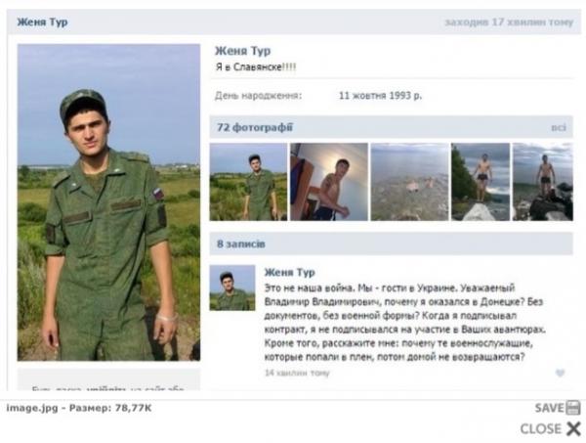
Task: Click the SAVE text label
Action: coord(550,408)
